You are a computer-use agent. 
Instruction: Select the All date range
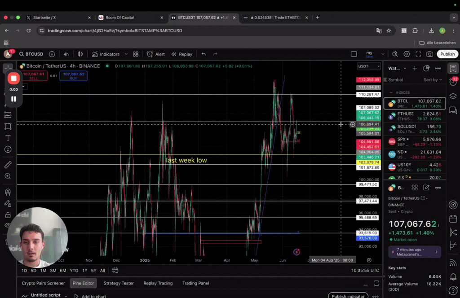tap(102, 271)
